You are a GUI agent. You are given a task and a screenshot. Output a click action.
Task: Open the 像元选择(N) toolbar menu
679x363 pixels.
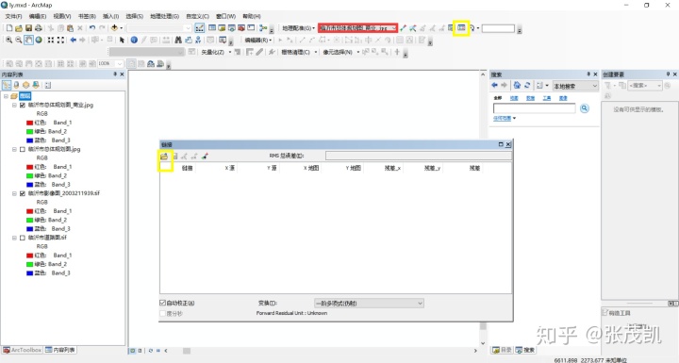tap(340, 52)
